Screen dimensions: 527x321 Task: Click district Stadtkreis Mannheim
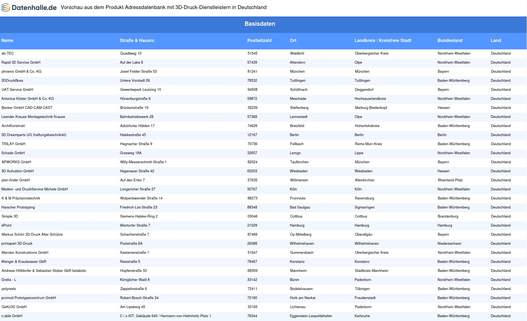pos(372,271)
